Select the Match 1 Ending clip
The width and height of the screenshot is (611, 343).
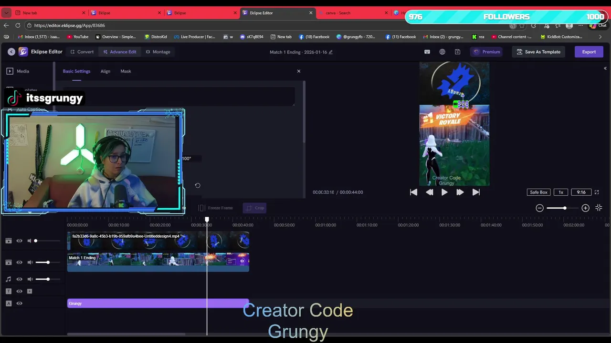point(158,262)
